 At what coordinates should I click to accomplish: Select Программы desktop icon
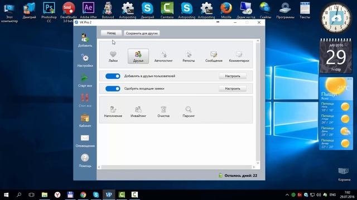[285, 11]
